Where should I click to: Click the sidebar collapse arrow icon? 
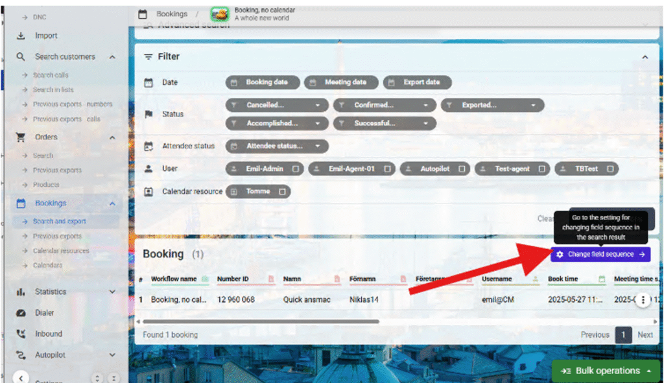pos(21,378)
